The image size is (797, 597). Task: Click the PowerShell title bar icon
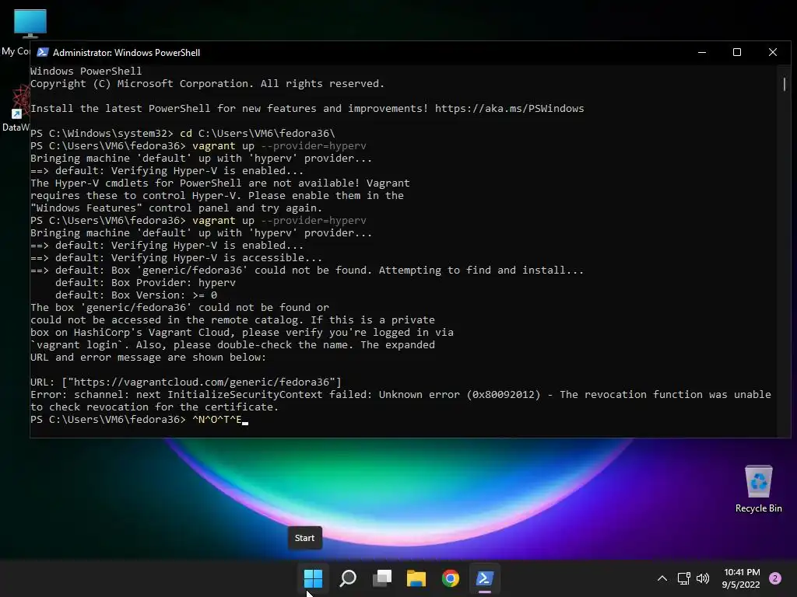tap(43, 52)
